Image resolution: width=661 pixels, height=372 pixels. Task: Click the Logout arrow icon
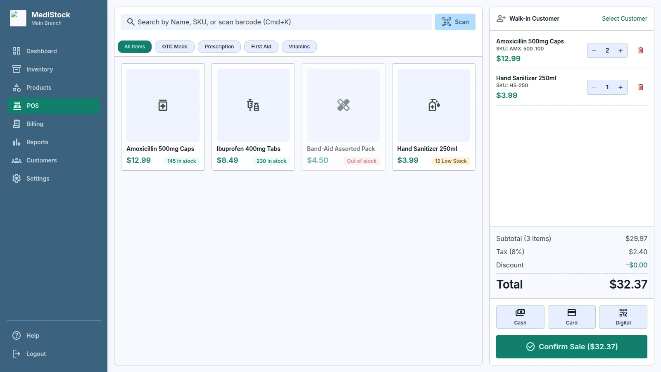[17, 353]
